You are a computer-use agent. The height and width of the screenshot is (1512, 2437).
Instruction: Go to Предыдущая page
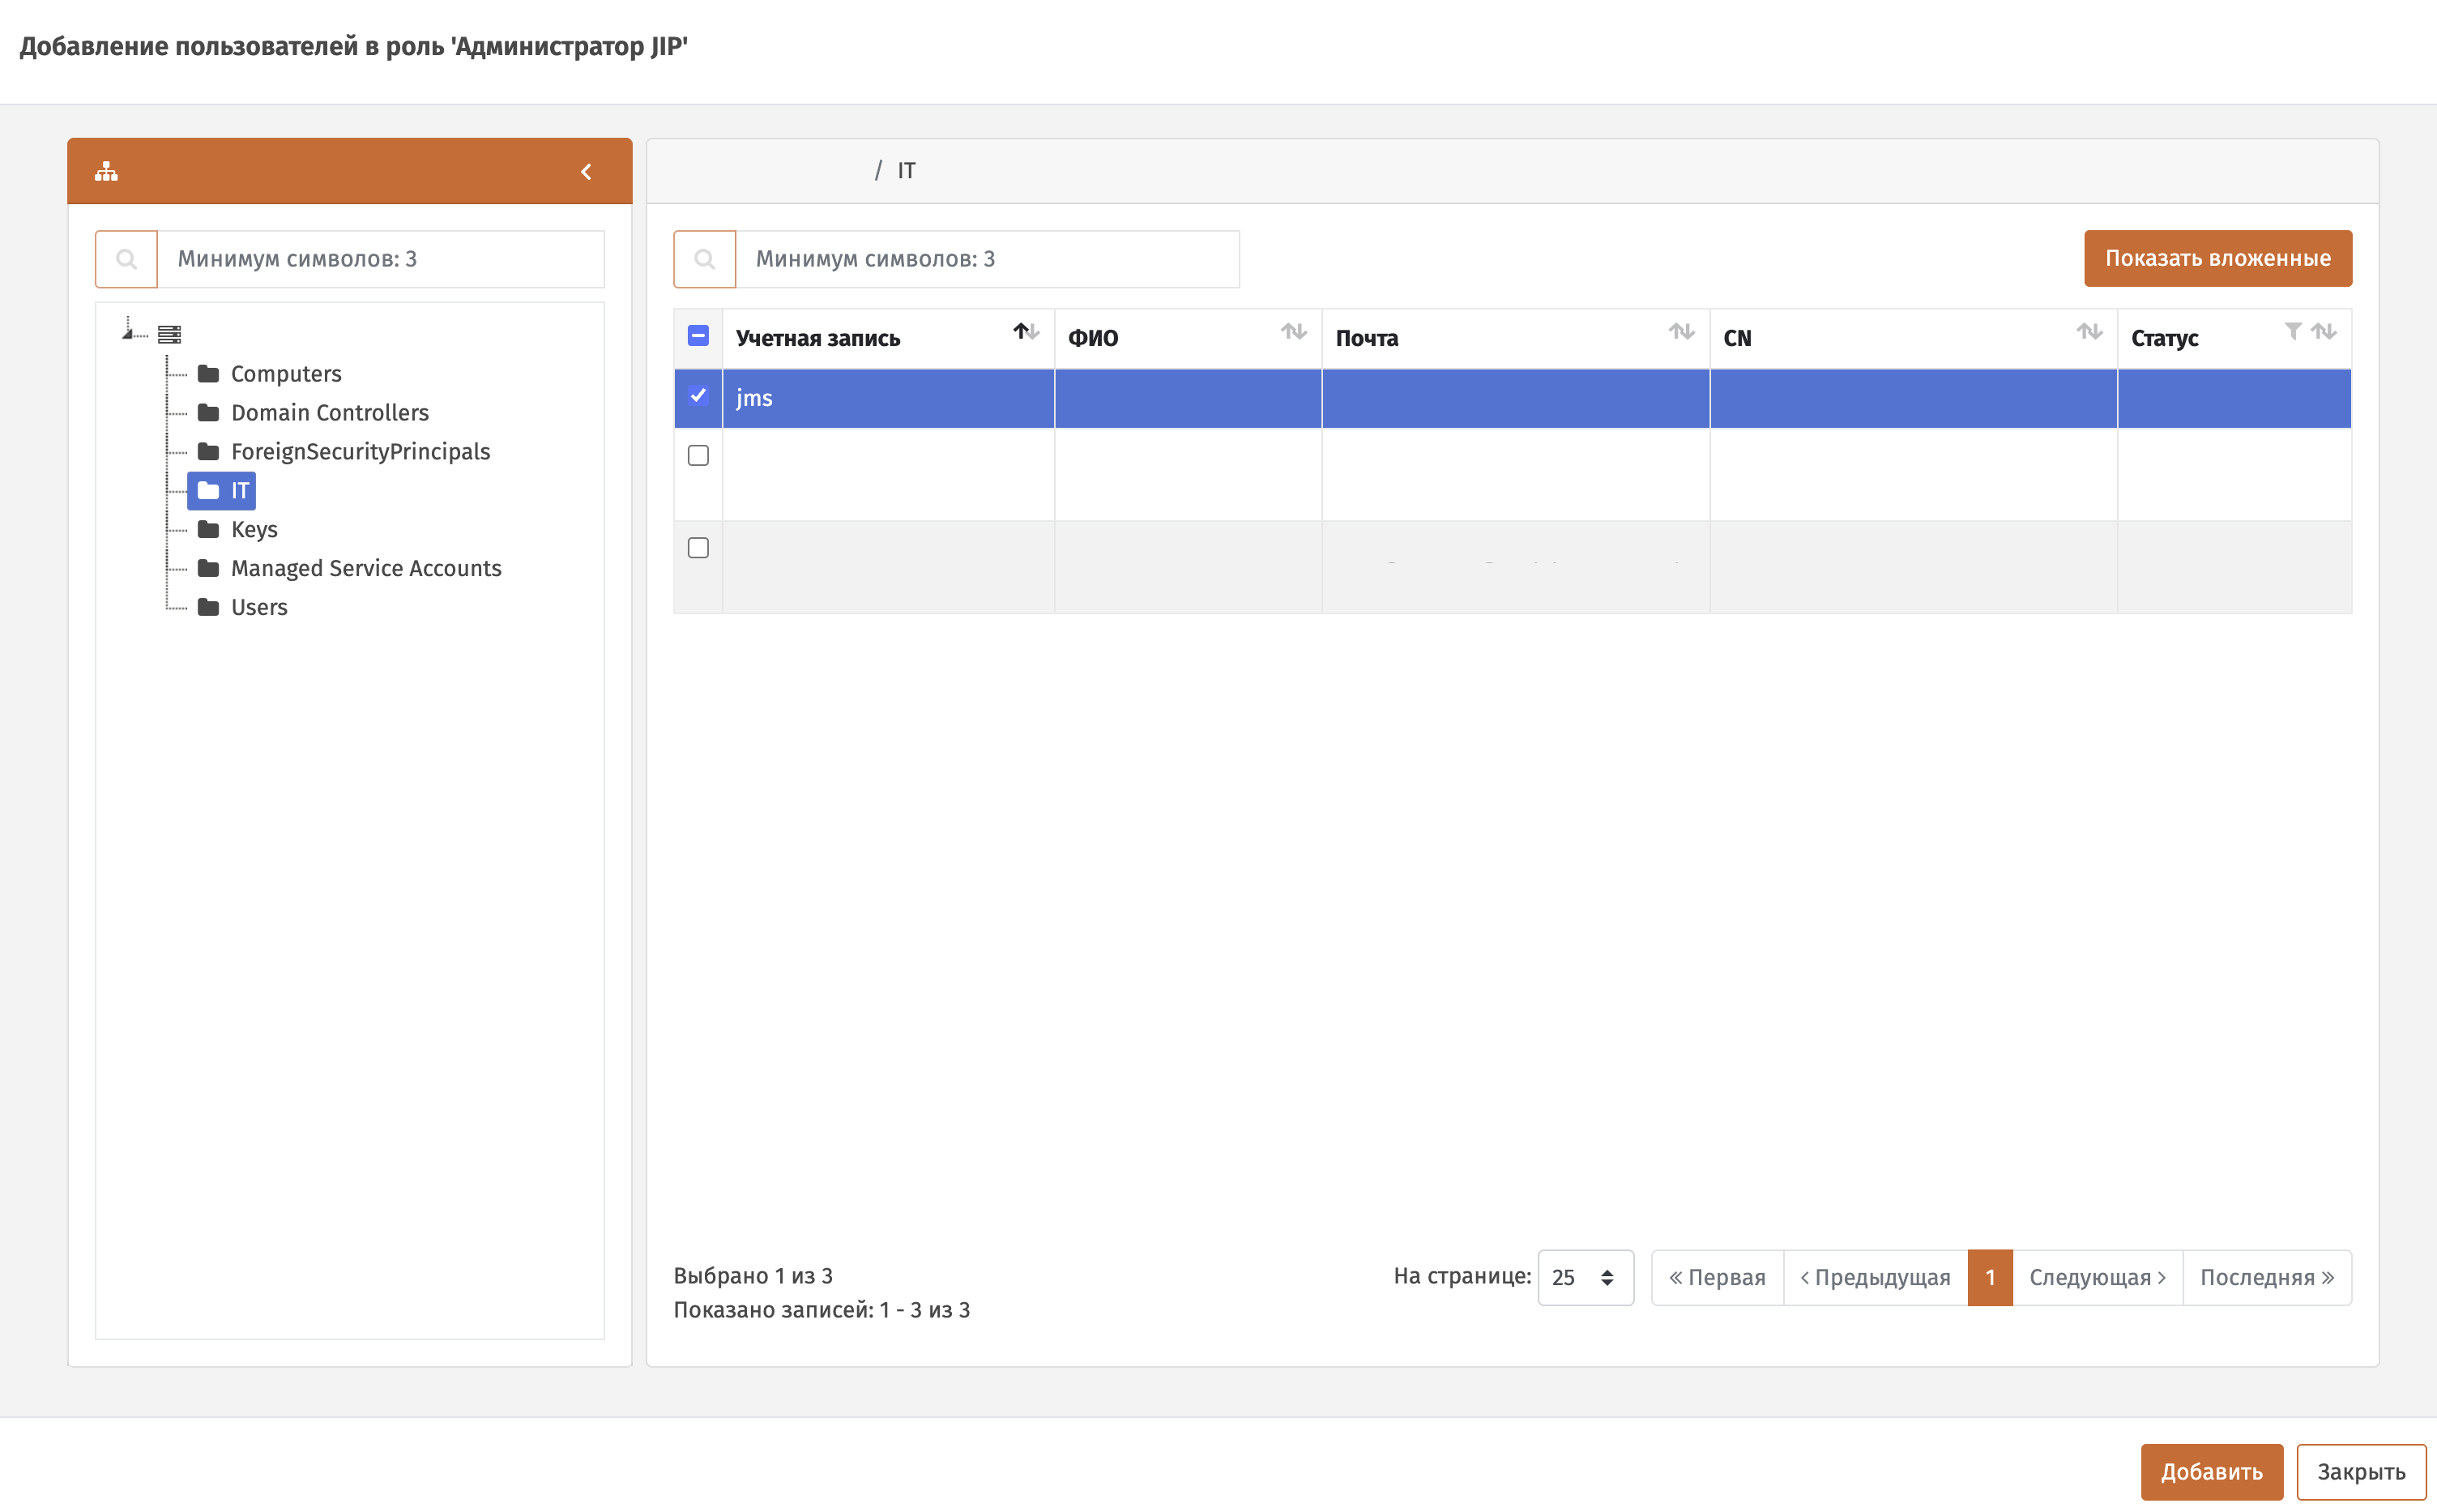pos(1876,1277)
